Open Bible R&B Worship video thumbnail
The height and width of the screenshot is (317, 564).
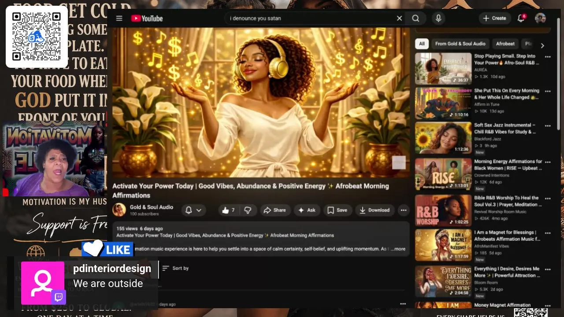[443, 210]
